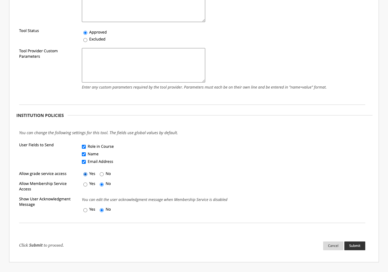Choose Yes for Allow grade service access
The width and height of the screenshot is (388, 272).
(x=85, y=174)
